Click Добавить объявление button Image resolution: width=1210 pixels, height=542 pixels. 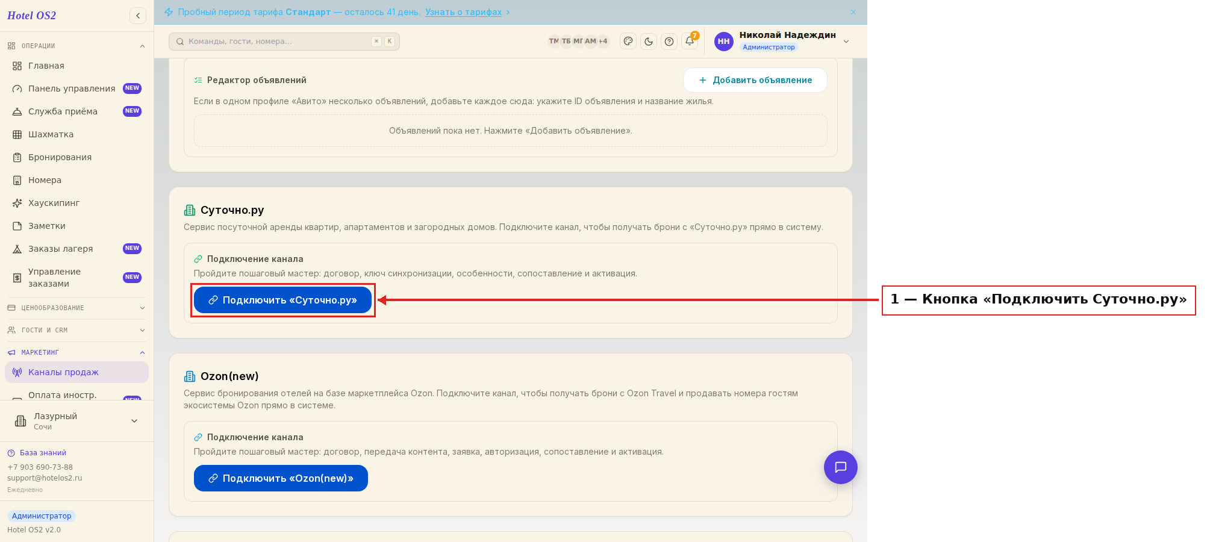(x=755, y=80)
